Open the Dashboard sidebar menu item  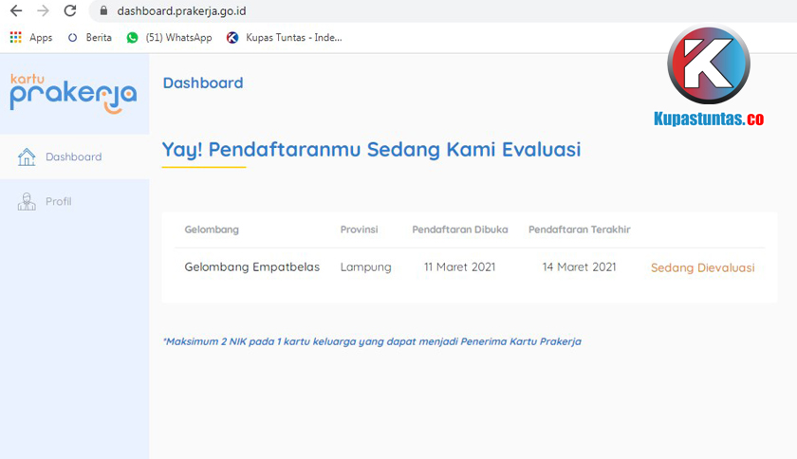(x=75, y=156)
